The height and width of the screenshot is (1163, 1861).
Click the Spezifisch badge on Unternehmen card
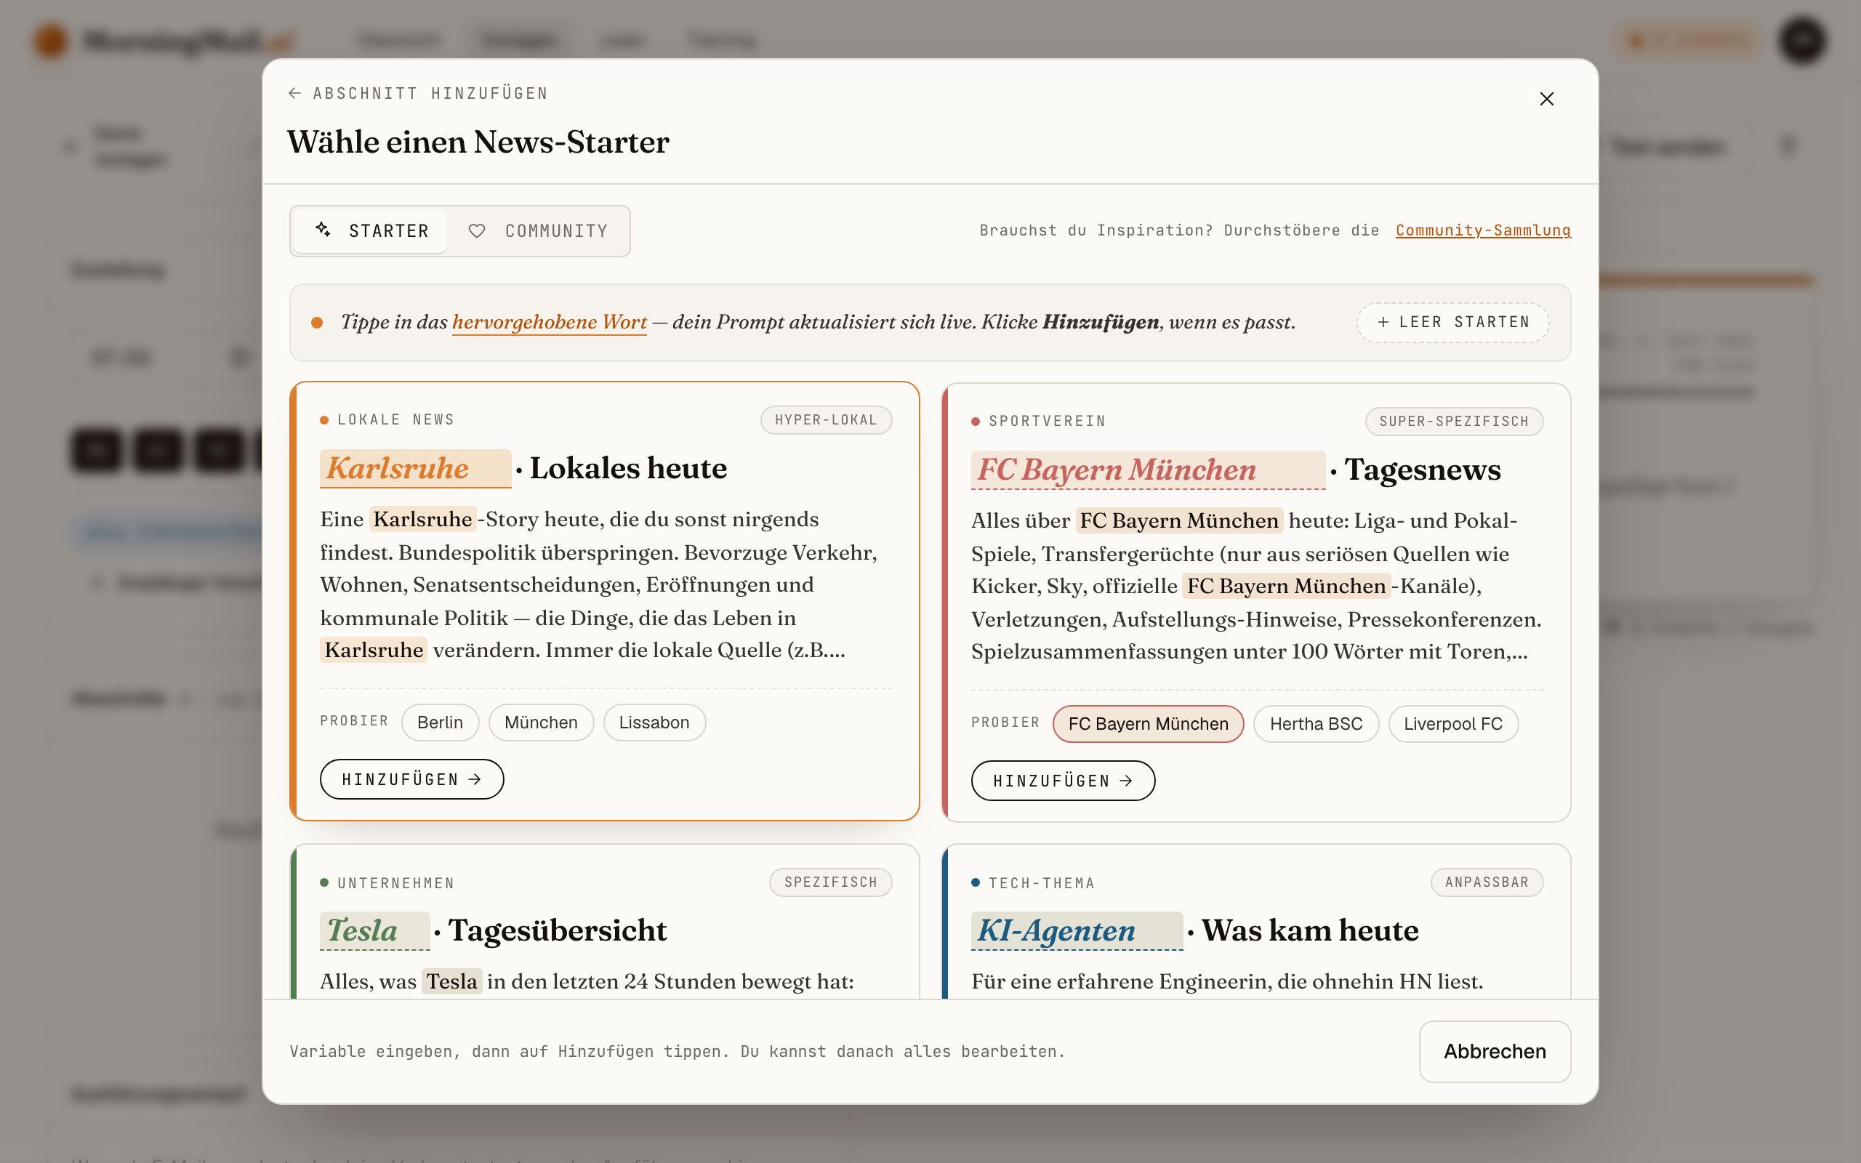pos(830,882)
